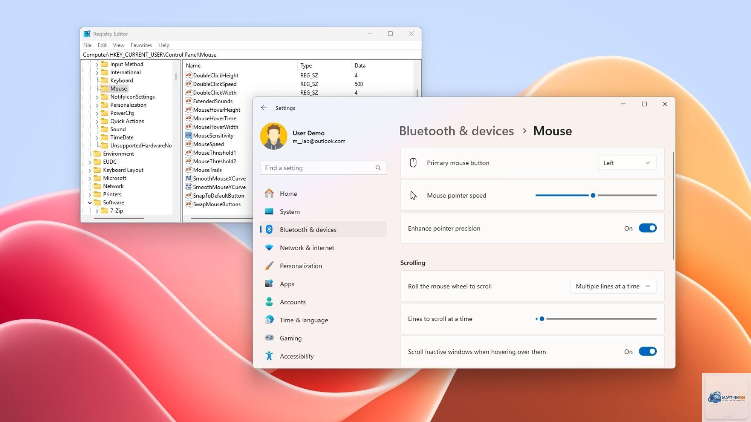Open Primary mouse button dropdown
751x422 pixels.
coord(627,163)
